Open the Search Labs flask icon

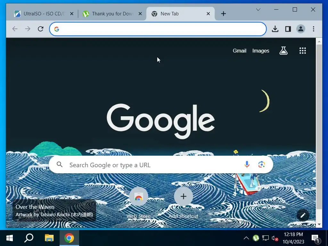pos(283,51)
